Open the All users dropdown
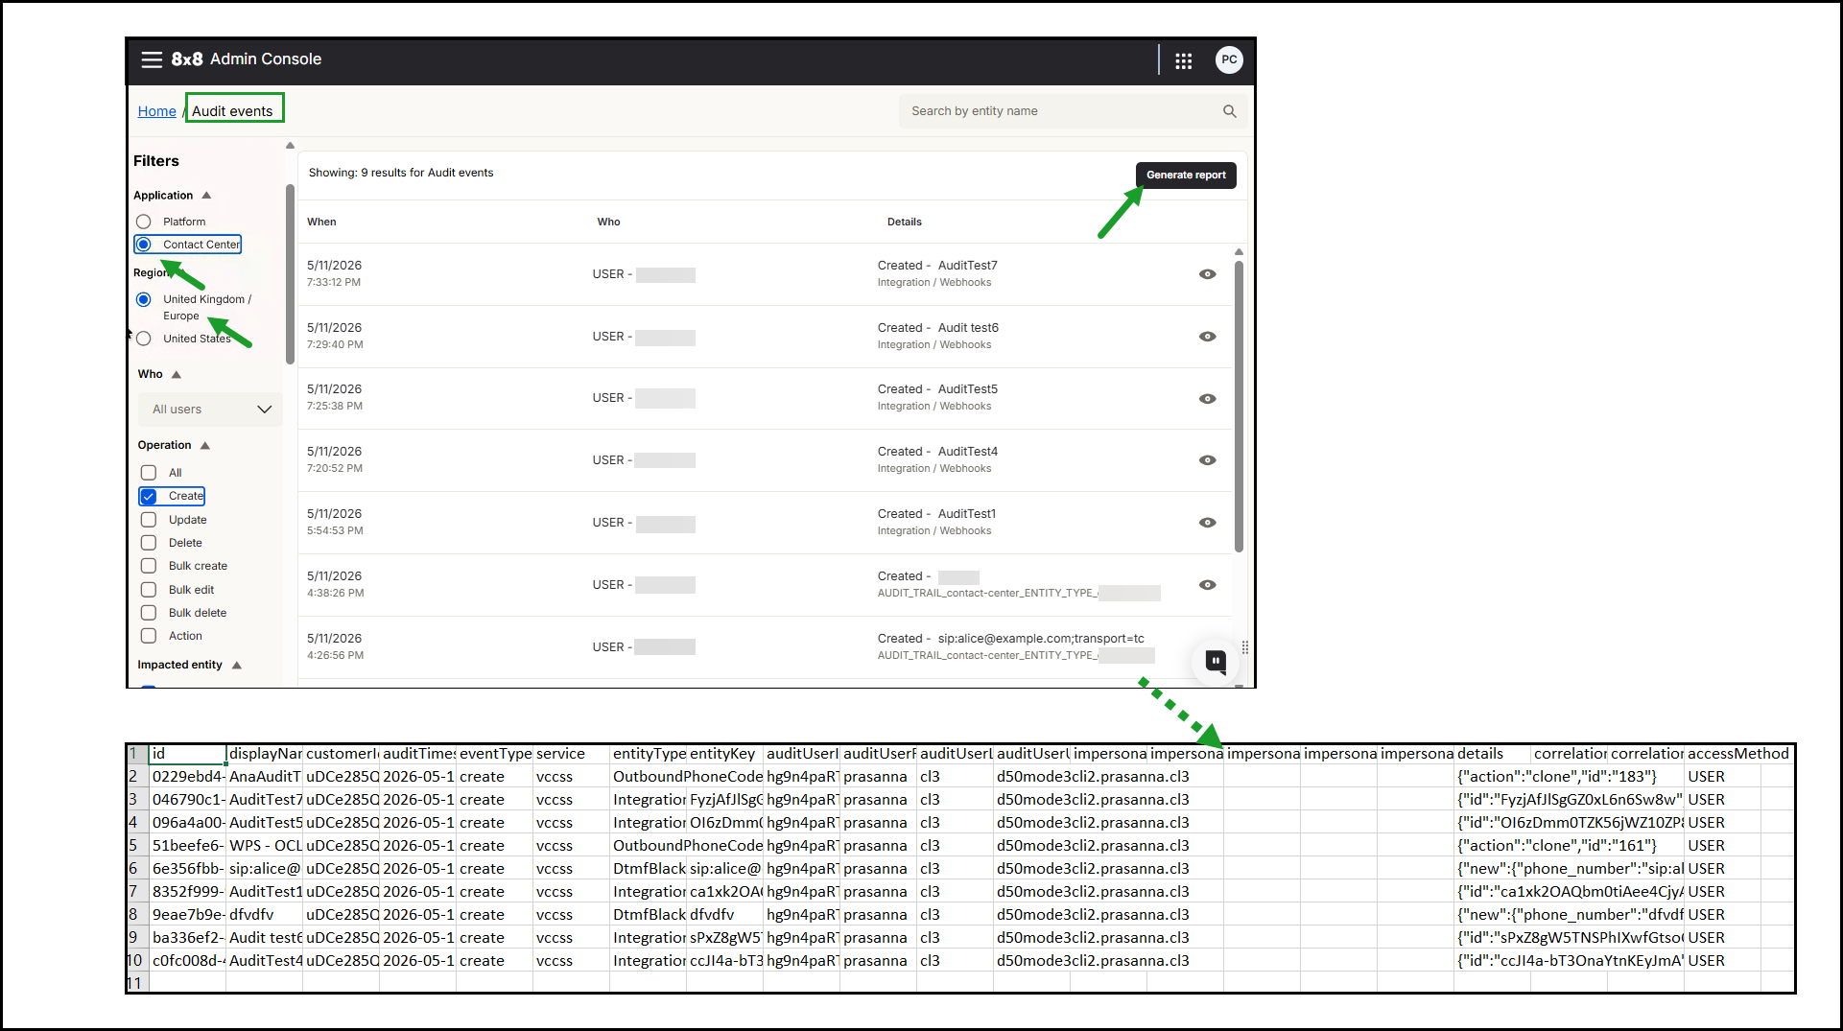The width and height of the screenshot is (1843, 1031). click(211, 410)
